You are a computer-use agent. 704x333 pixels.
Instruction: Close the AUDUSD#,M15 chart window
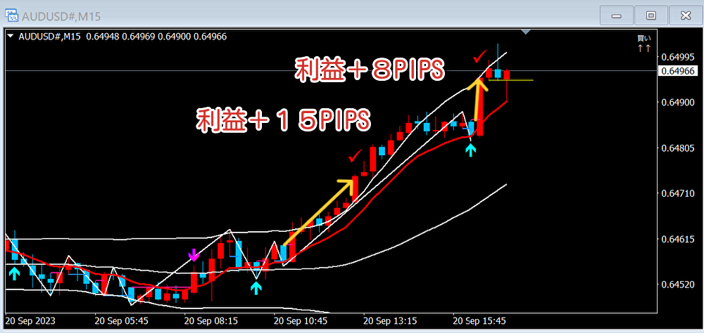click(x=685, y=16)
